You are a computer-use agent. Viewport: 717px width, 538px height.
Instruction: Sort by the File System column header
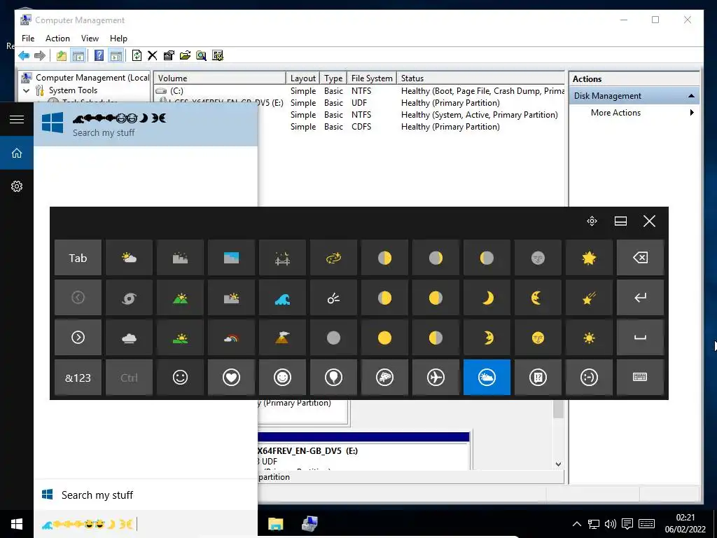click(372, 78)
